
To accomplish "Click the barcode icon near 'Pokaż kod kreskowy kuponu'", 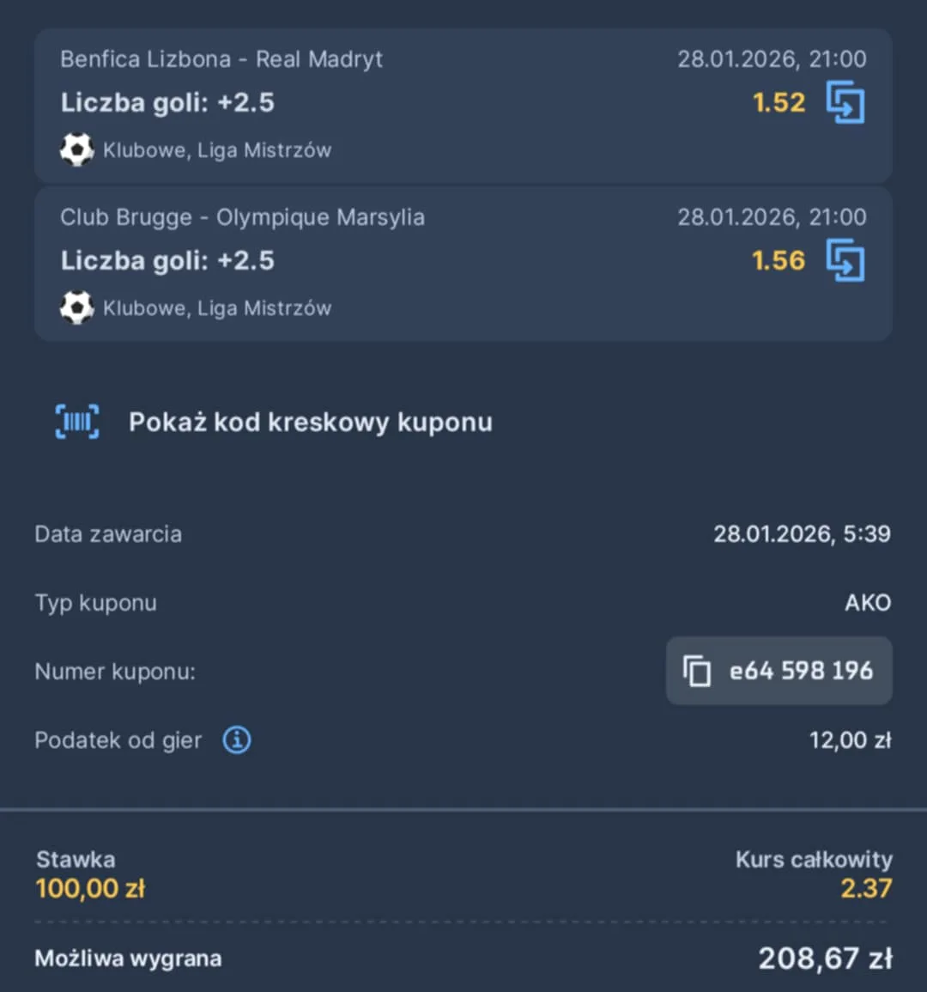I will [x=76, y=421].
